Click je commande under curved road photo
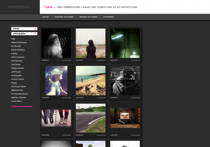Screen dimensions: 210x147 coord(101,135)
